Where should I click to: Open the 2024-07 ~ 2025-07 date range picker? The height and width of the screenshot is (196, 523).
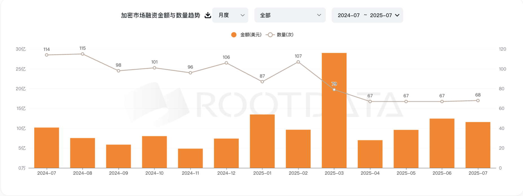click(x=367, y=15)
